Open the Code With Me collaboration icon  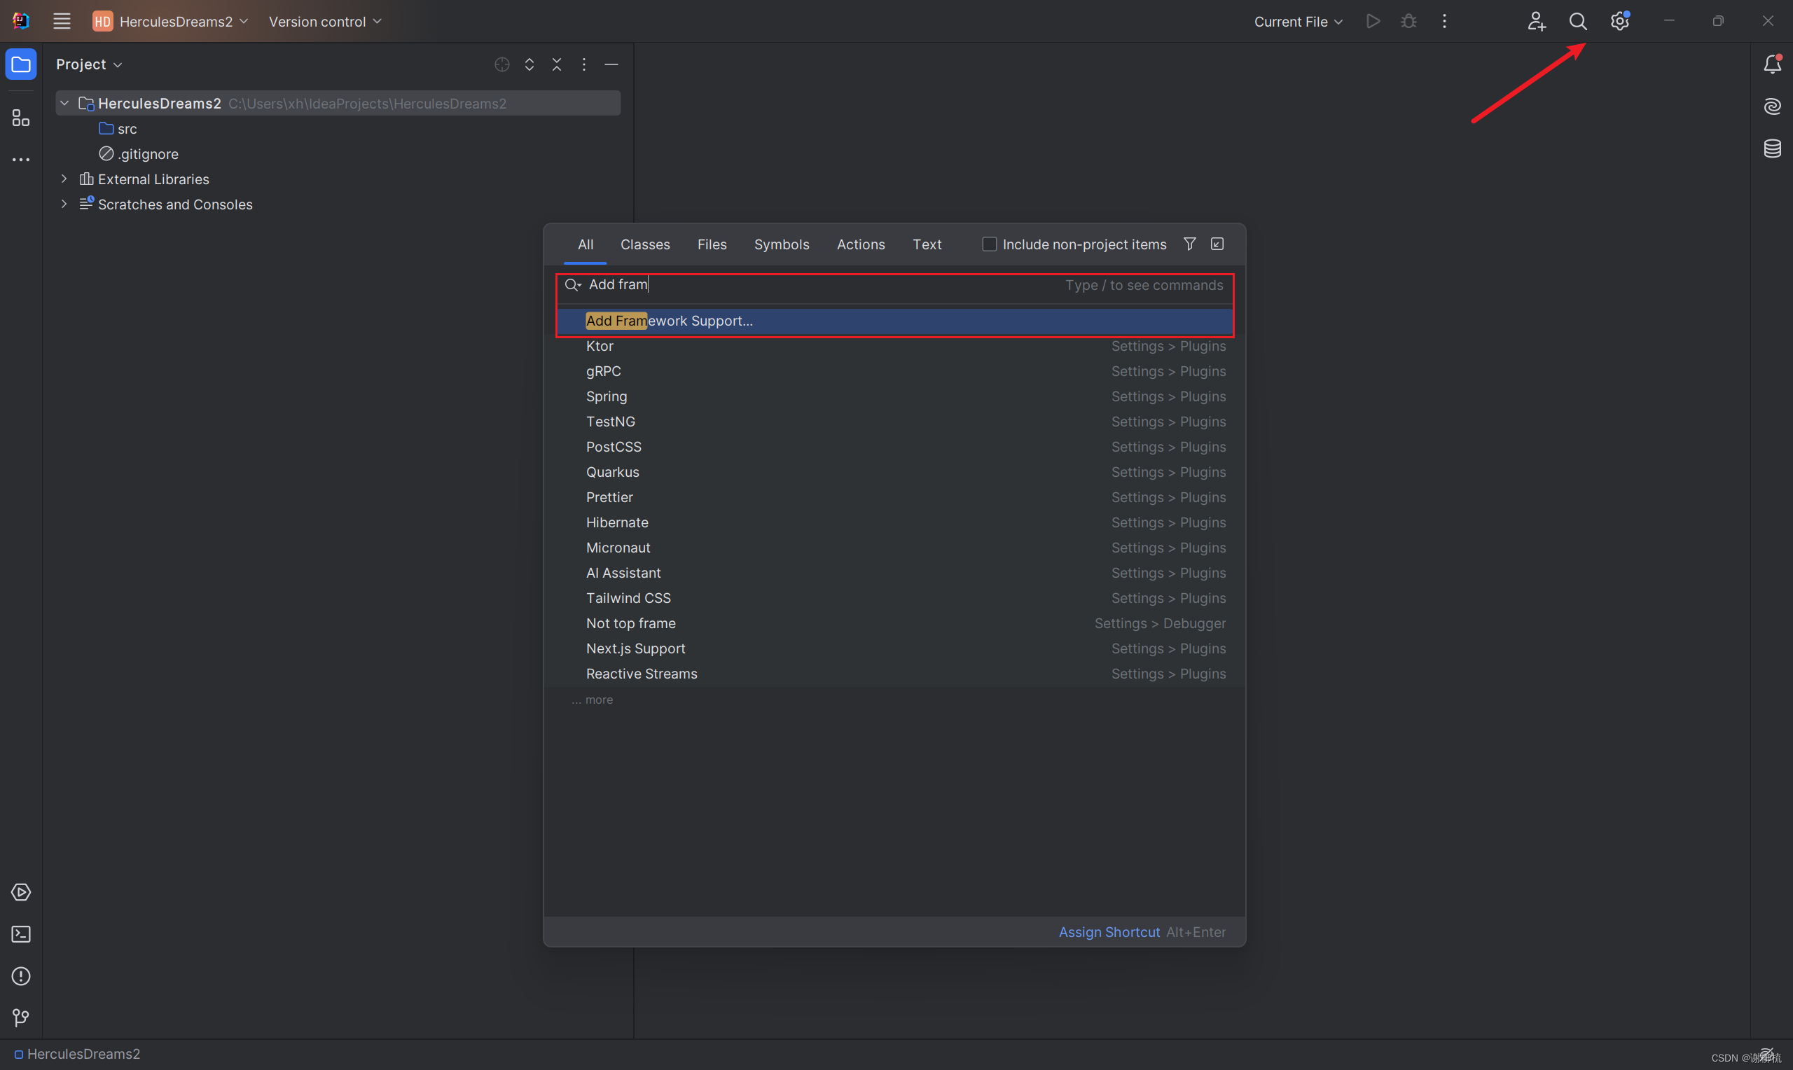click(1537, 21)
